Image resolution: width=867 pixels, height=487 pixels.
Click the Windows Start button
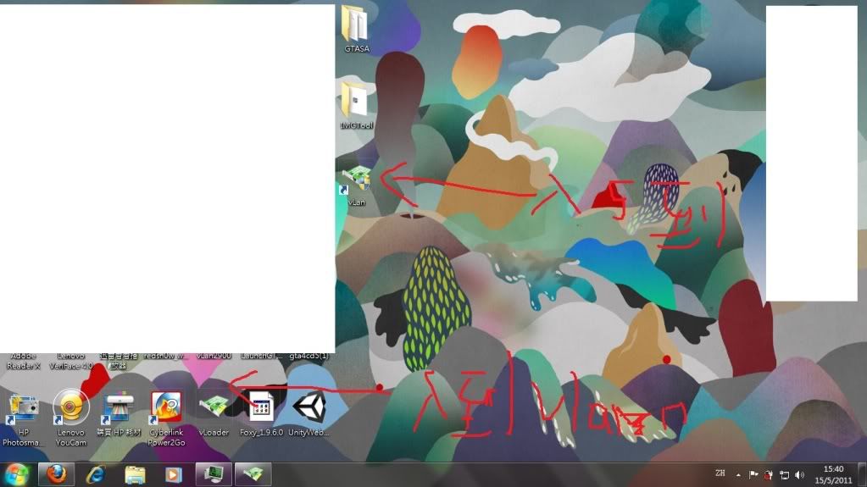click(17, 474)
